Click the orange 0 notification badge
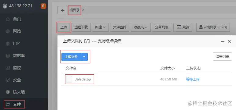 pyautogui.click(x=43, y=6)
